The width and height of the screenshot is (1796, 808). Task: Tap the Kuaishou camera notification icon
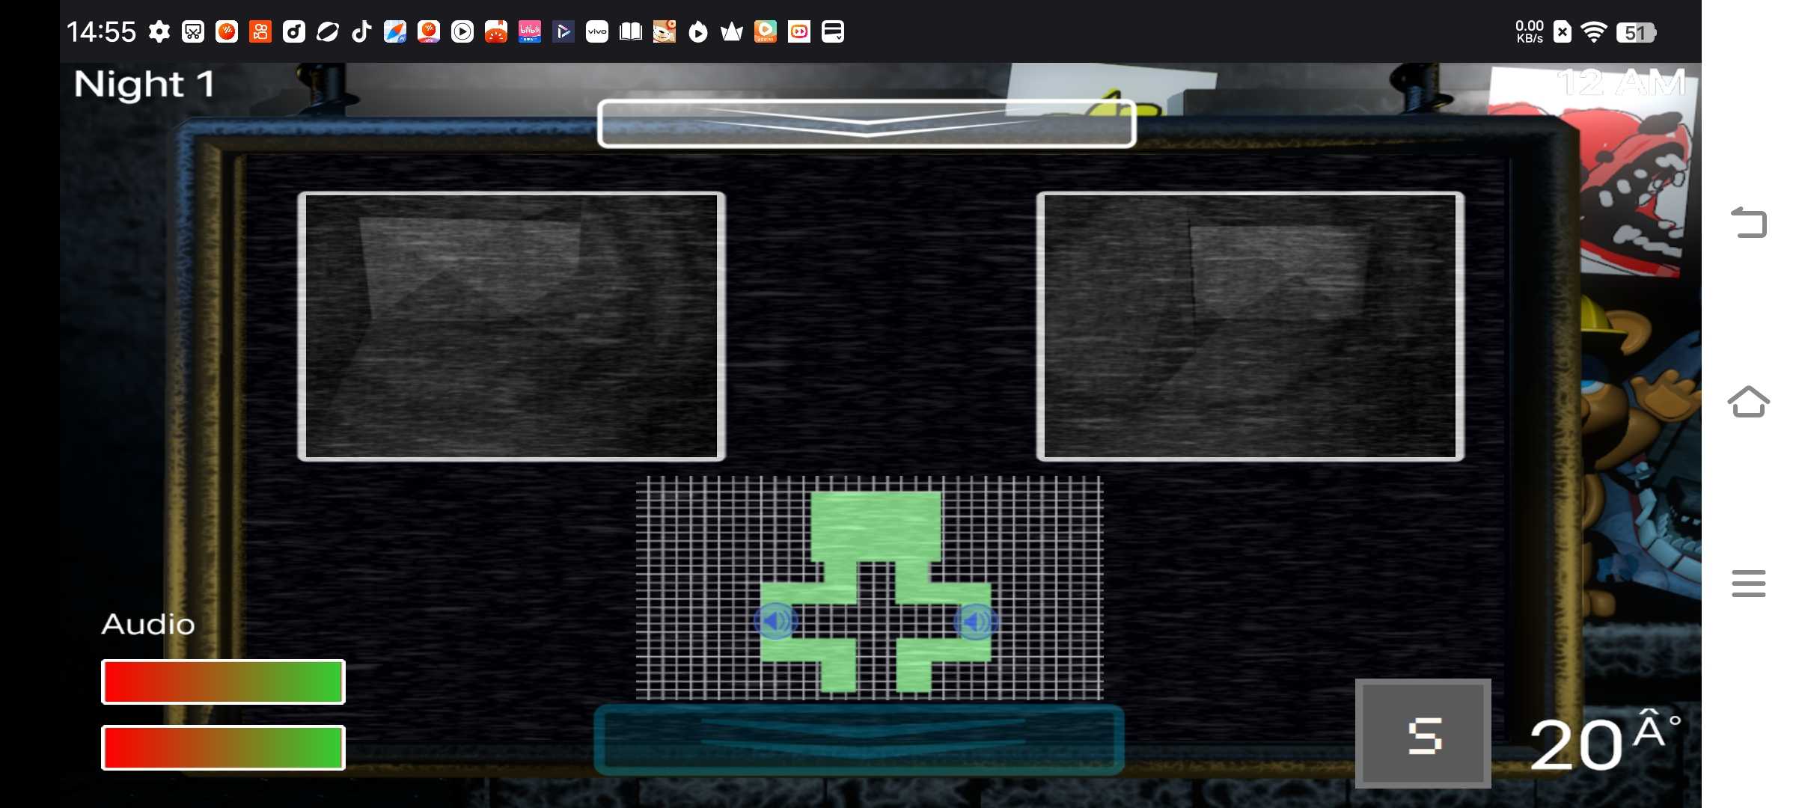click(260, 31)
